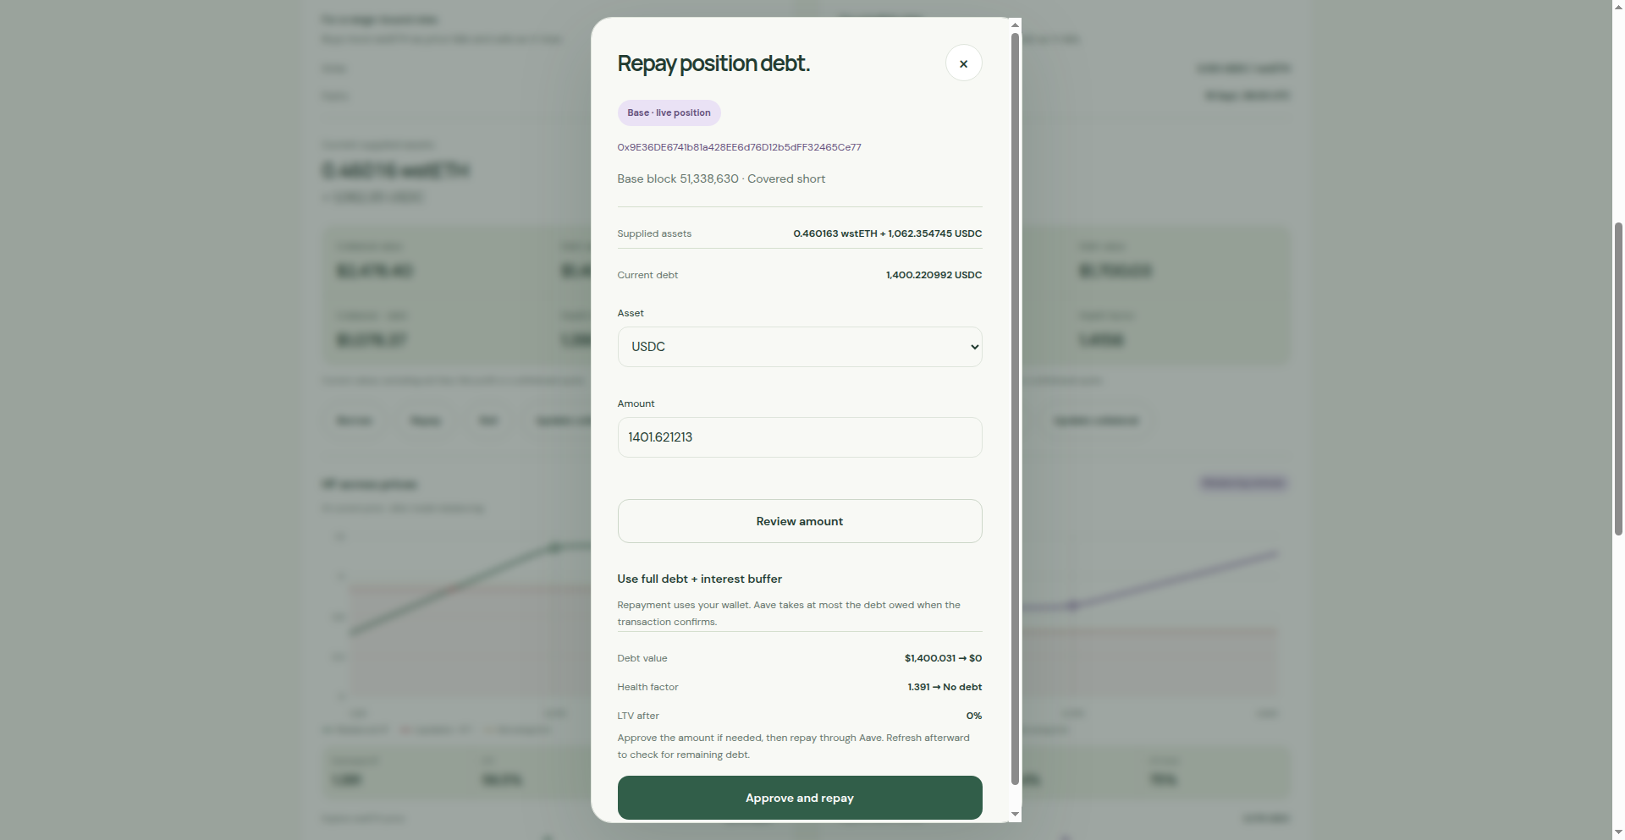The width and height of the screenshot is (1625, 840).
Task: Click the Repay position debt heading
Action: click(713, 63)
